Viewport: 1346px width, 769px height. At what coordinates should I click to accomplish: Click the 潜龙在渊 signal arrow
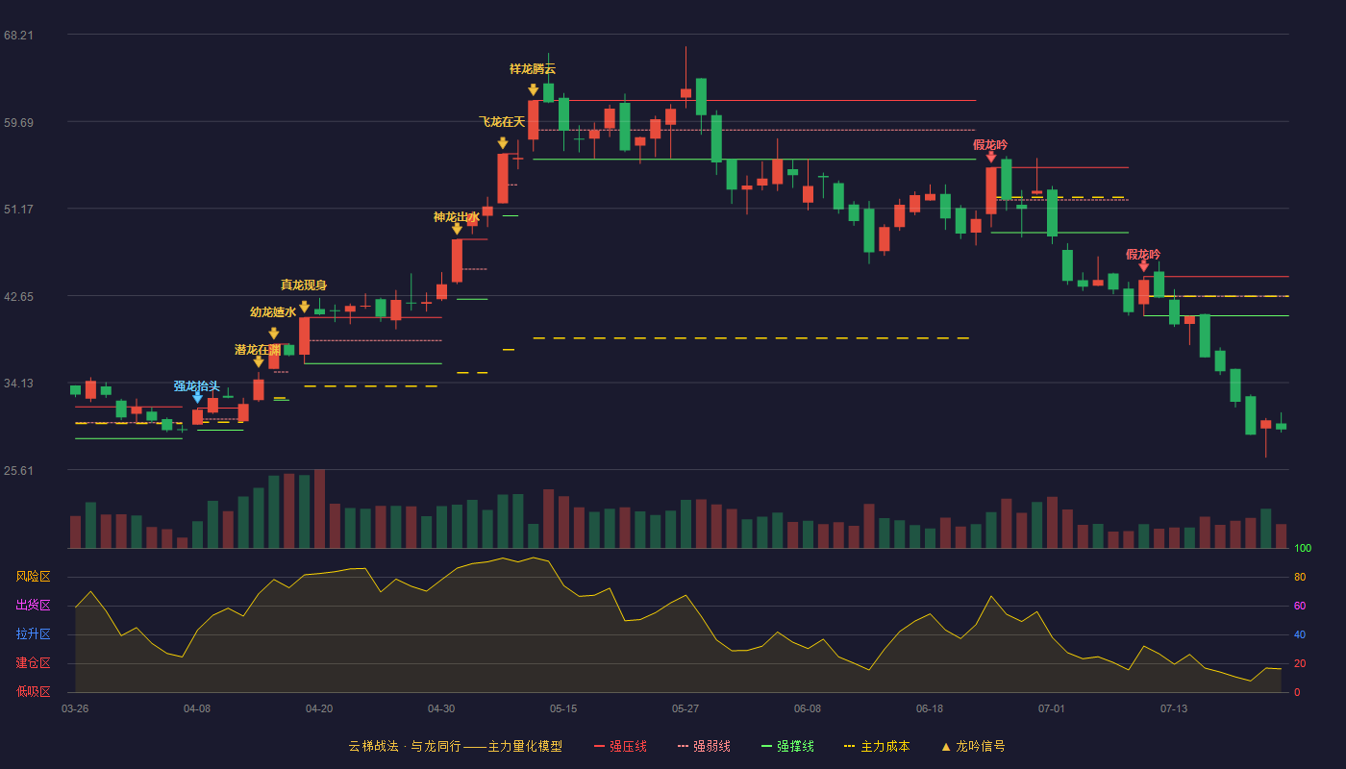259,361
